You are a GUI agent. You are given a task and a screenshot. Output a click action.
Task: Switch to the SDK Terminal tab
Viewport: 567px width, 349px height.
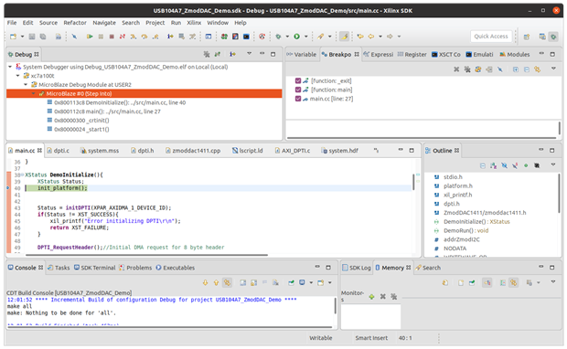pyautogui.click(x=95, y=268)
